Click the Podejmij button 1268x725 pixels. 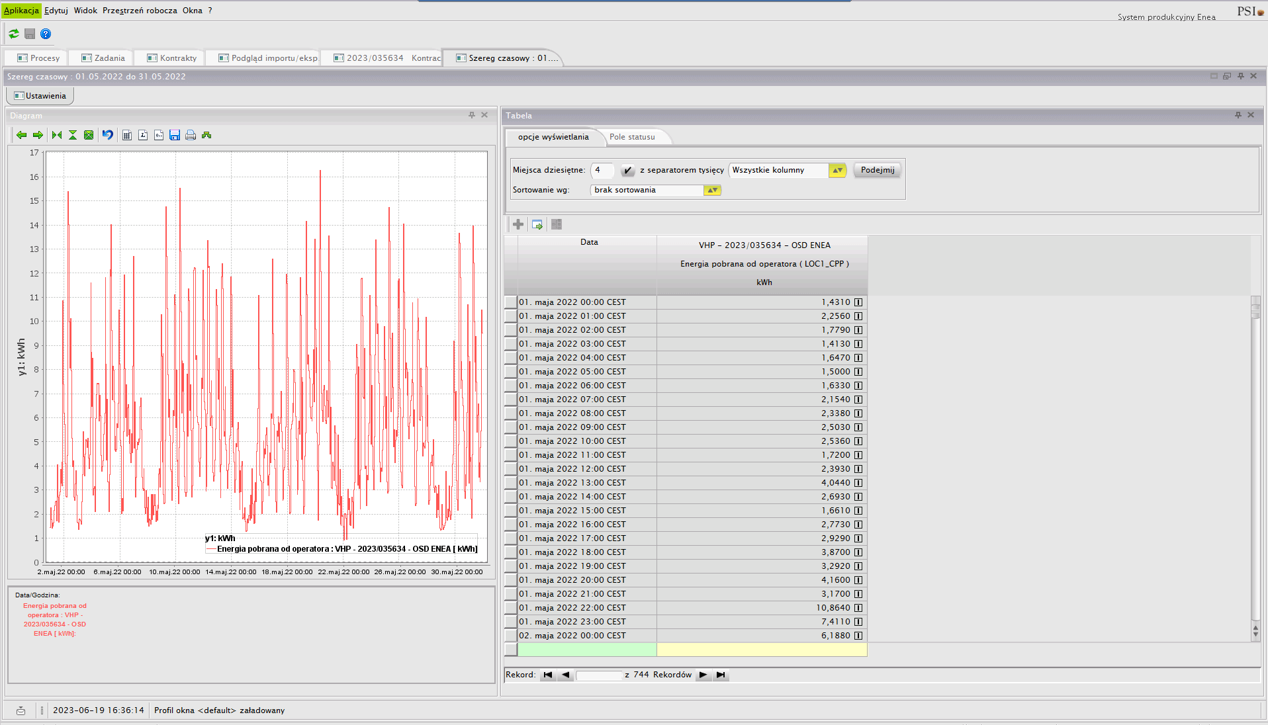[878, 170]
